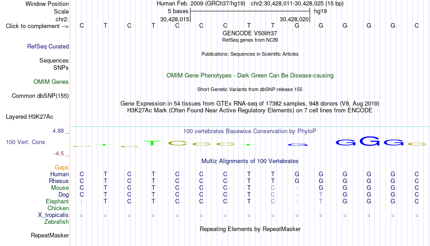Select the Dog species row label
The image size is (430, 246).
(64, 195)
